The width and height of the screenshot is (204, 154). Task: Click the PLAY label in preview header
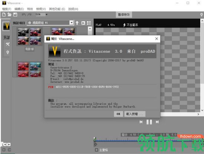pos(99,25)
